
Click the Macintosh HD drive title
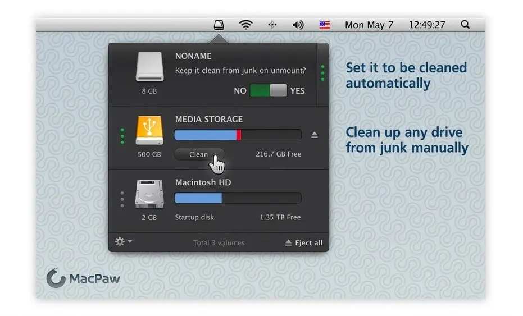(x=203, y=182)
